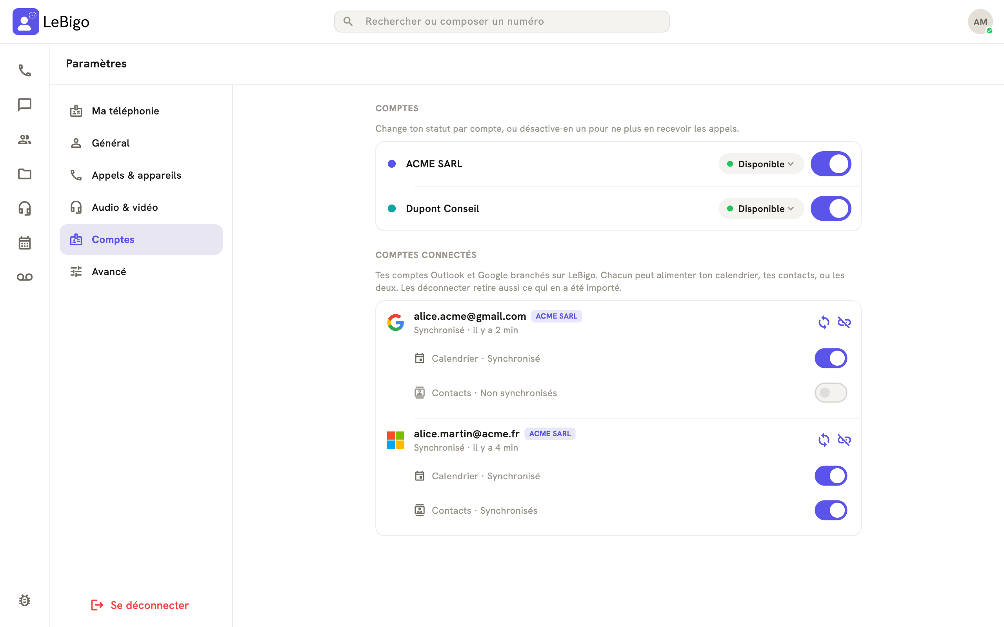
Task: Click the LeBigo logo icon
Action: pyautogui.click(x=26, y=22)
